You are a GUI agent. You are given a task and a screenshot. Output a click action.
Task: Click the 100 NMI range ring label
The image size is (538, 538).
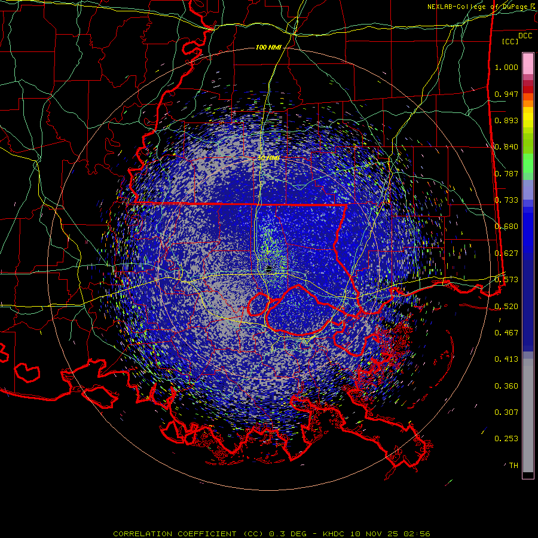click(x=268, y=47)
